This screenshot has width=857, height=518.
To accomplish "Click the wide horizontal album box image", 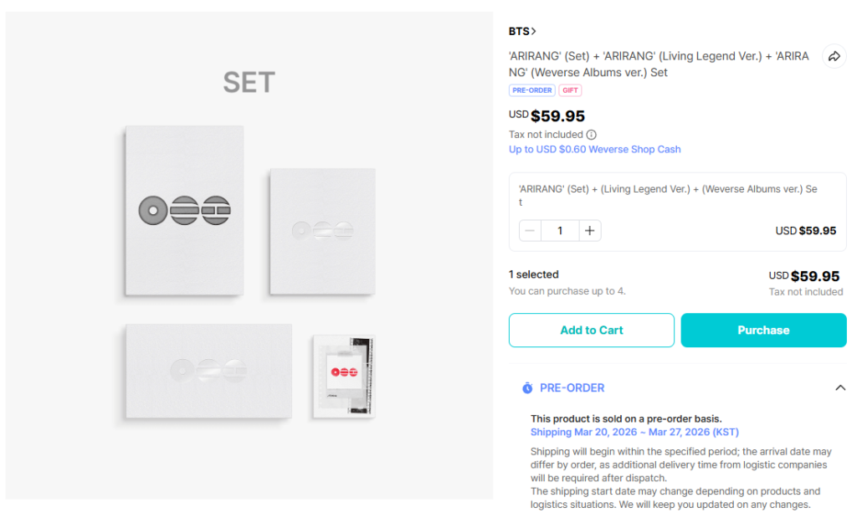I will (x=208, y=371).
